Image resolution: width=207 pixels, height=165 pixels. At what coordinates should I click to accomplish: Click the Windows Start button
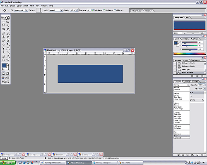click(7, 163)
